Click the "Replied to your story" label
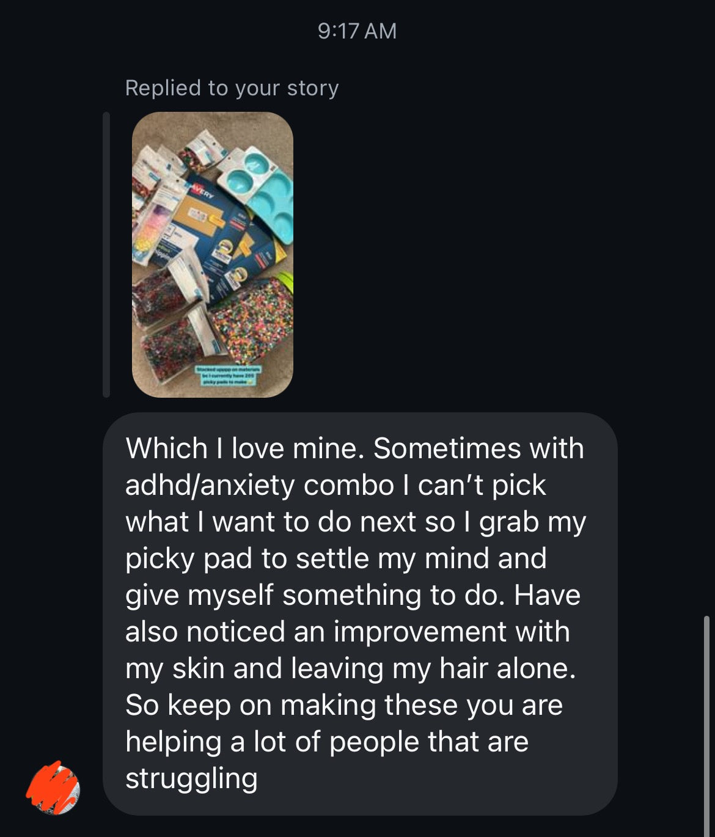Screen dimensions: 715x837 pyautogui.click(x=232, y=88)
